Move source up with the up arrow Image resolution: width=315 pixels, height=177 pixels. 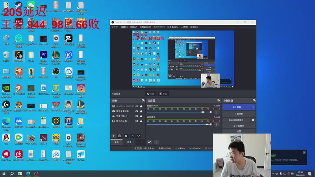[x=133, y=136]
